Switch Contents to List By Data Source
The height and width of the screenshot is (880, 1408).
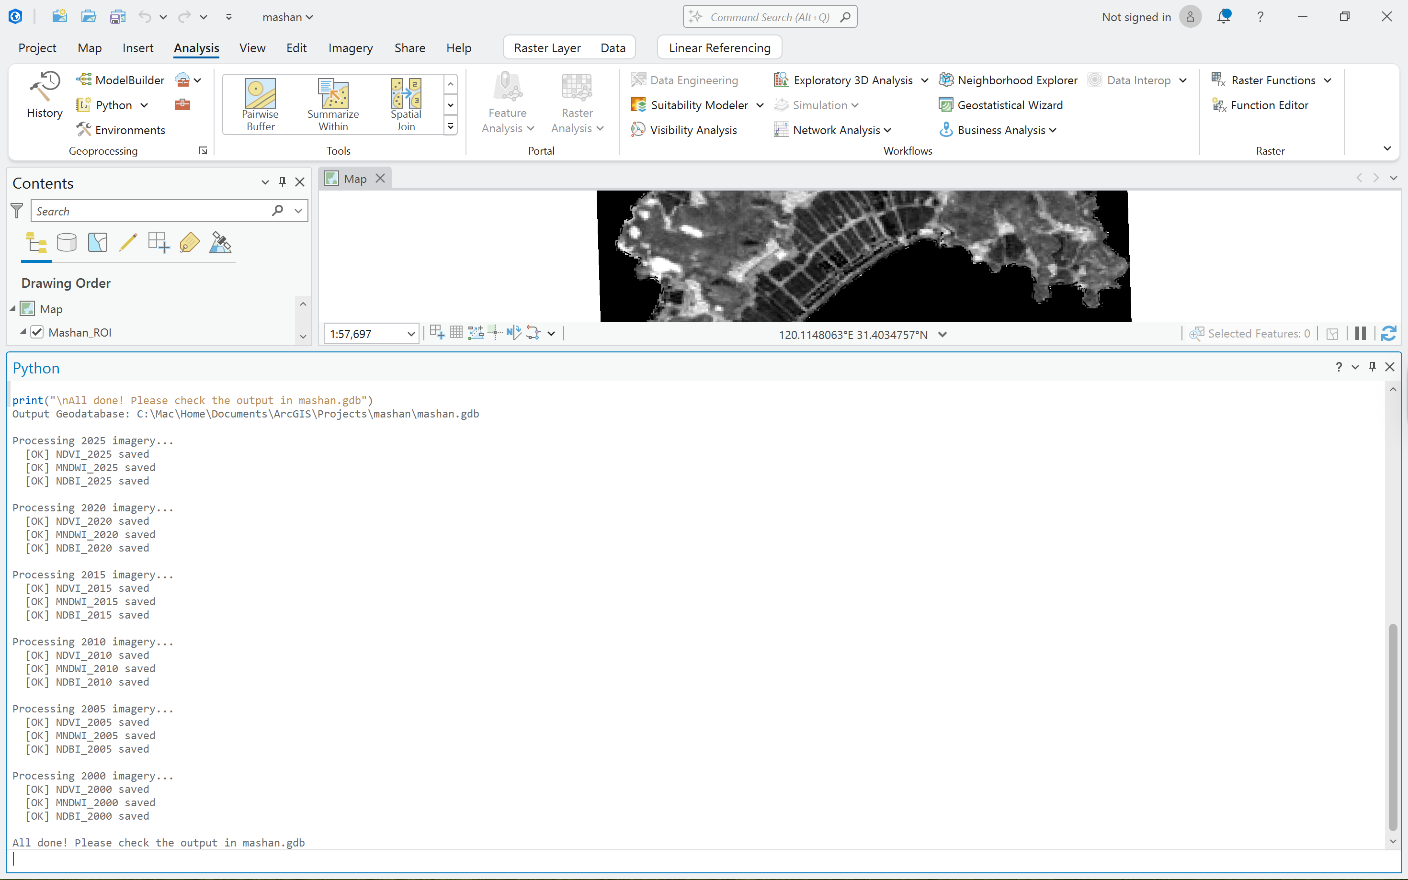point(67,242)
